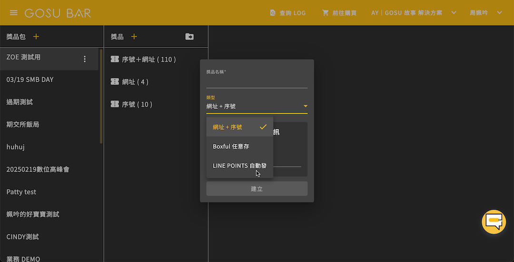This screenshot has height=262, width=514.
Task: Select the 過期測試 package
Action: coord(49,102)
